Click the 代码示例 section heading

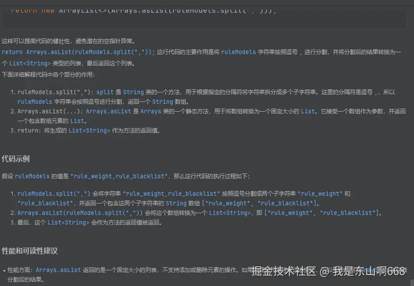click(x=16, y=158)
